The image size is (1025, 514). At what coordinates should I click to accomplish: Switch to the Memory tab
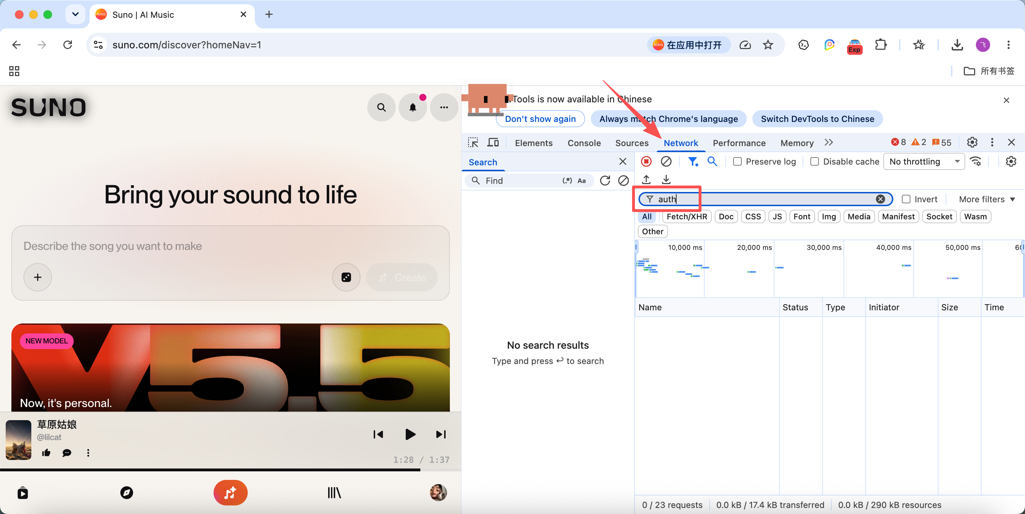point(797,143)
